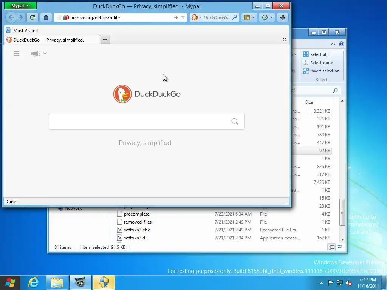The width and height of the screenshot is (387, 290).
Task: Click the DuckDuckGo duck logo
Action: pyautogui.click(x=122, y=94)
